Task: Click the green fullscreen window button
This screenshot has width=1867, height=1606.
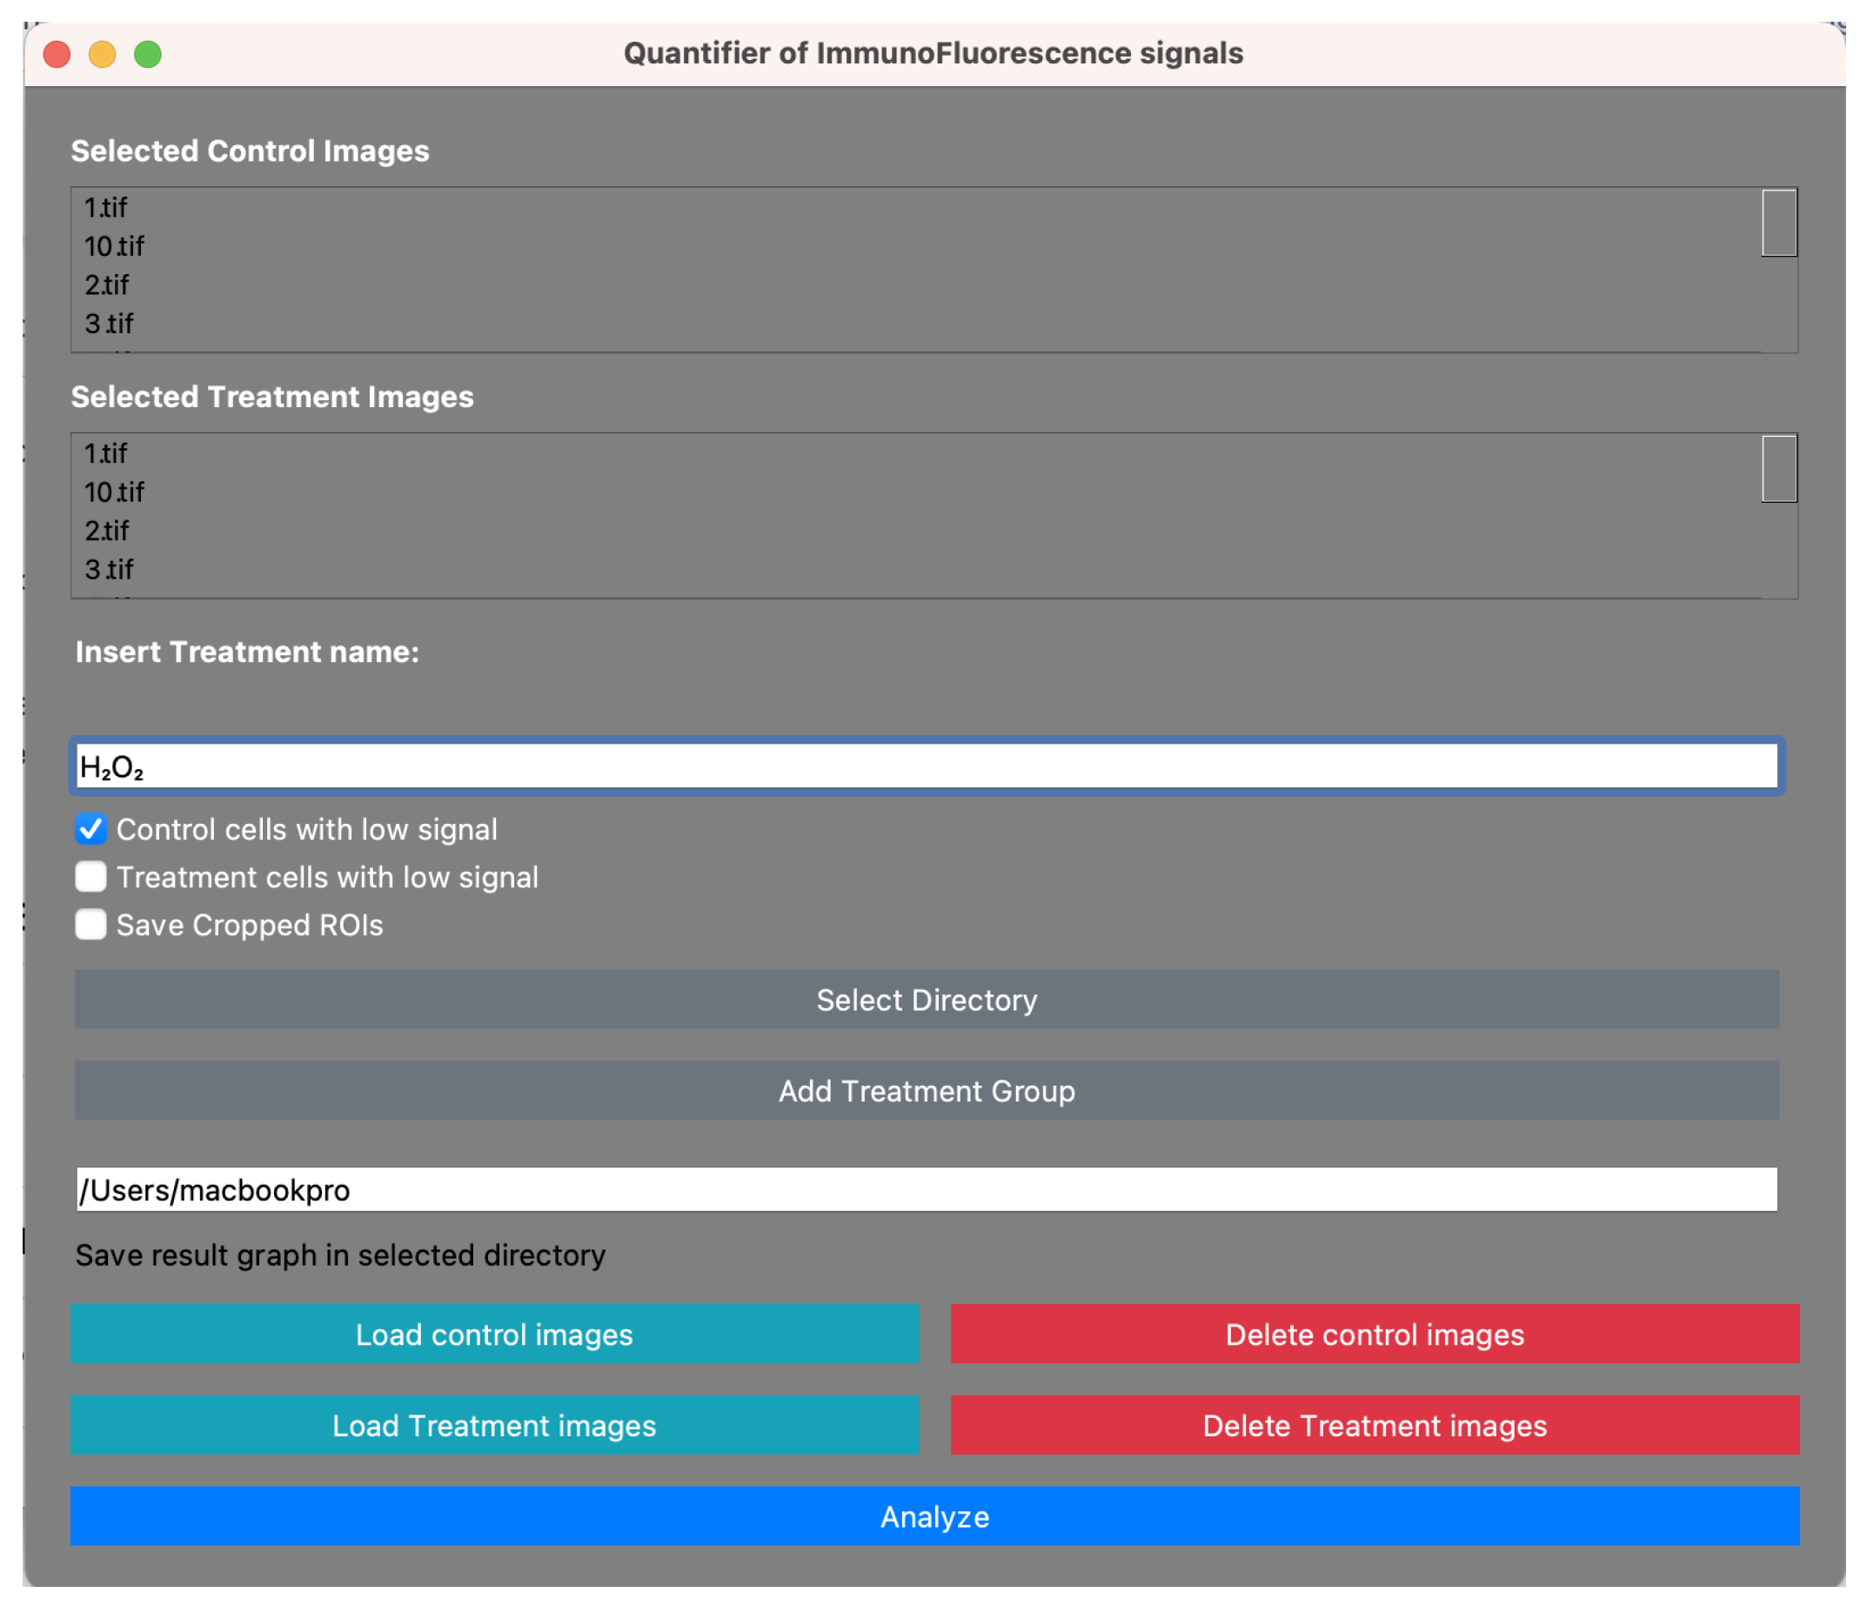Action: (x=148, y=54)
